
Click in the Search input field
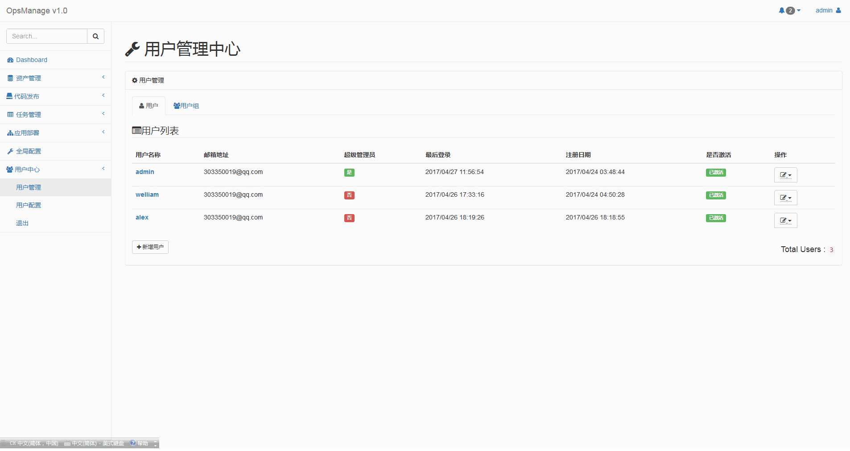tap(47, 36)
